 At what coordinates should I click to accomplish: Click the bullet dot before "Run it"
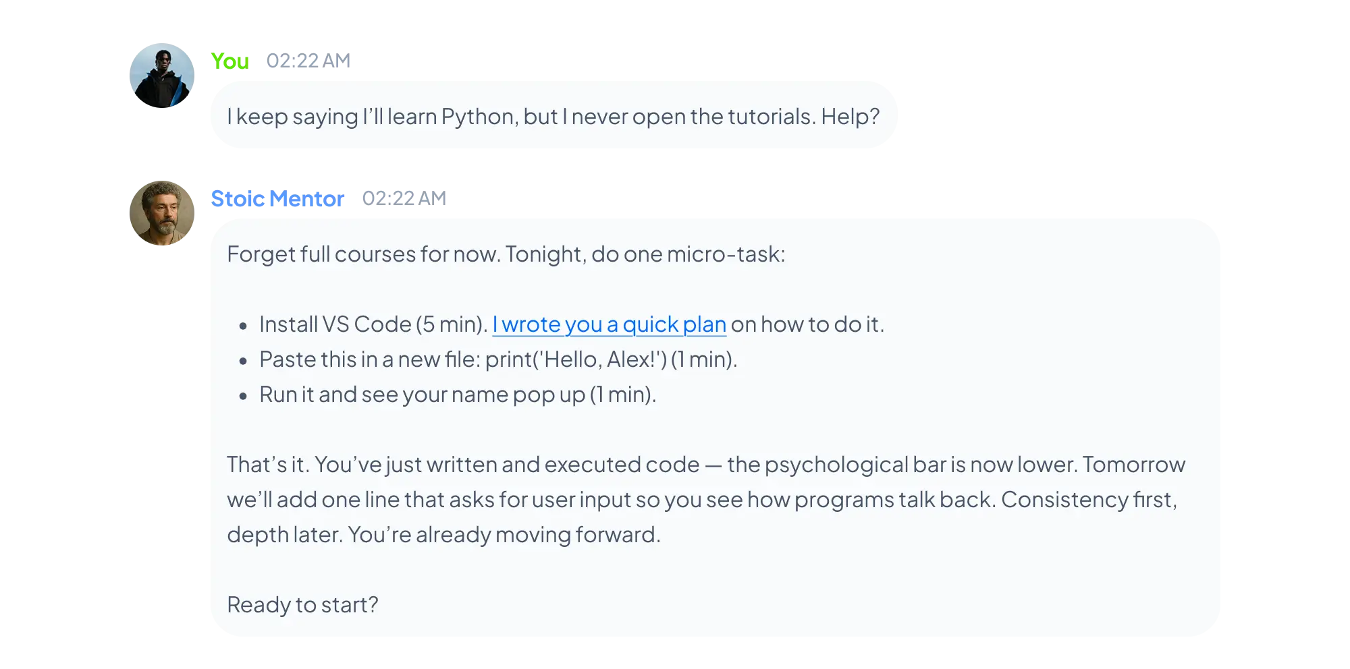244,396
